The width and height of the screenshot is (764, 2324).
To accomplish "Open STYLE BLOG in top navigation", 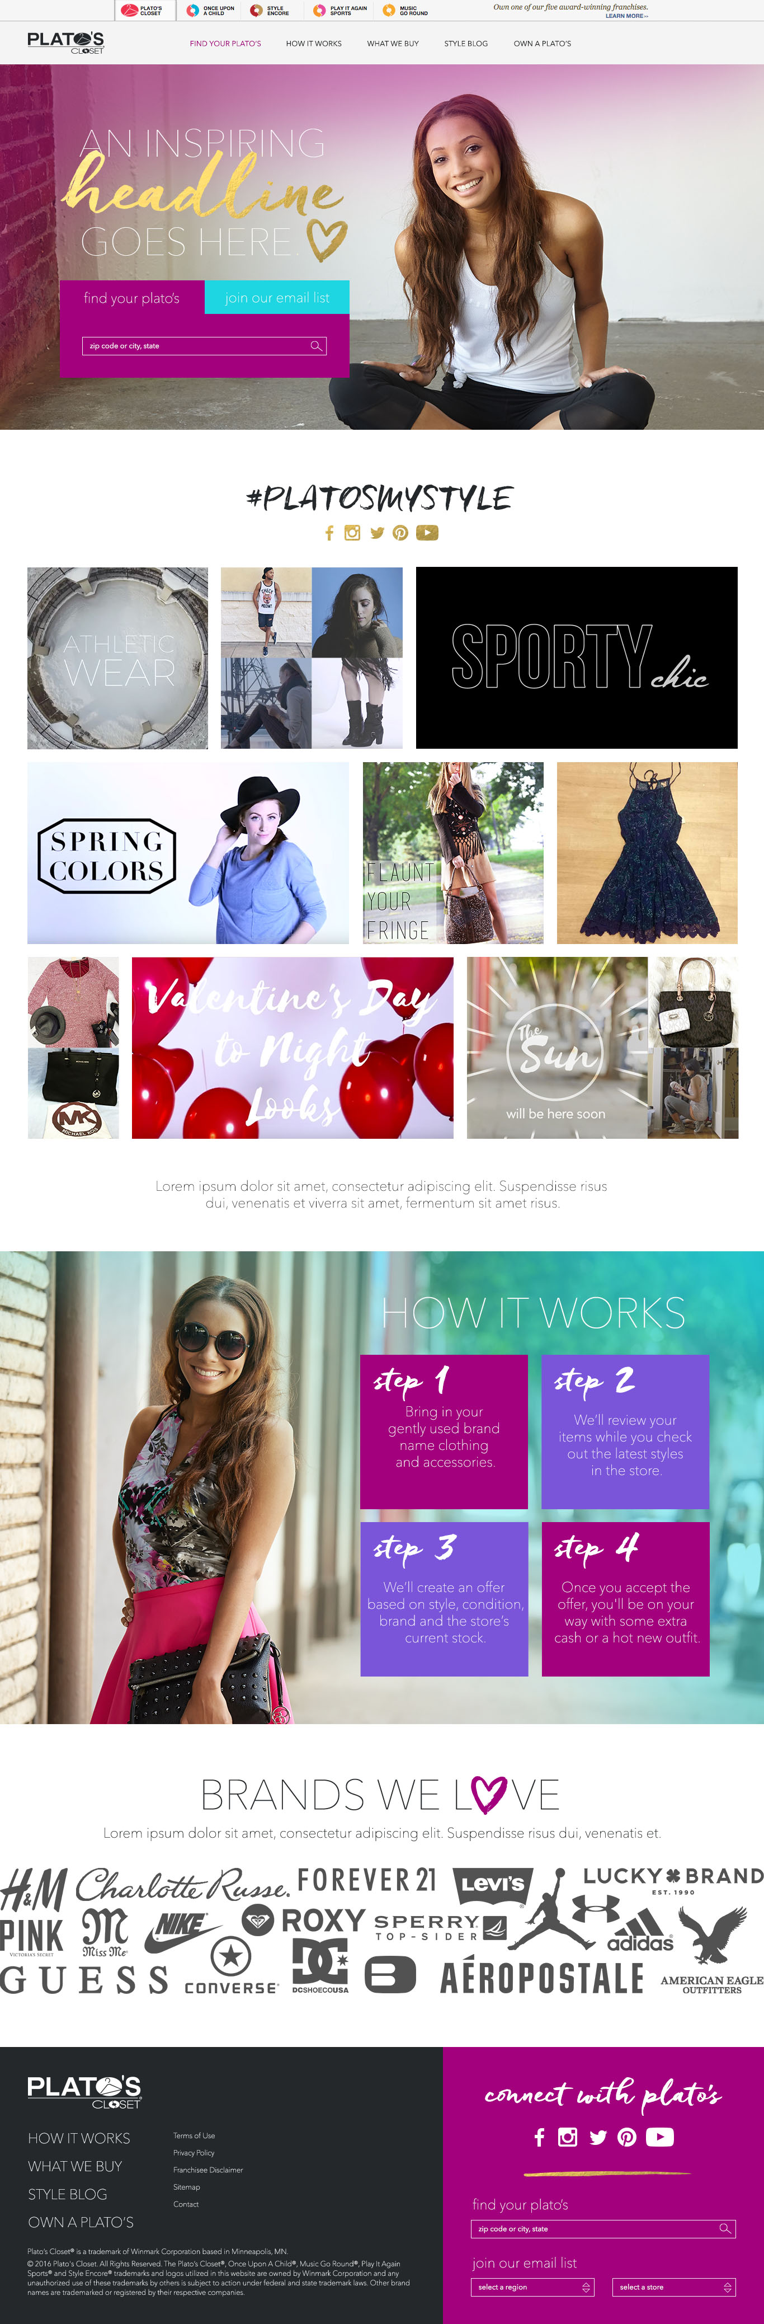I will click(465, 43).
